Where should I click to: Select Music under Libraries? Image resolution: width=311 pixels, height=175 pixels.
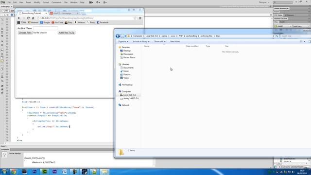click(x=124, y=71)
